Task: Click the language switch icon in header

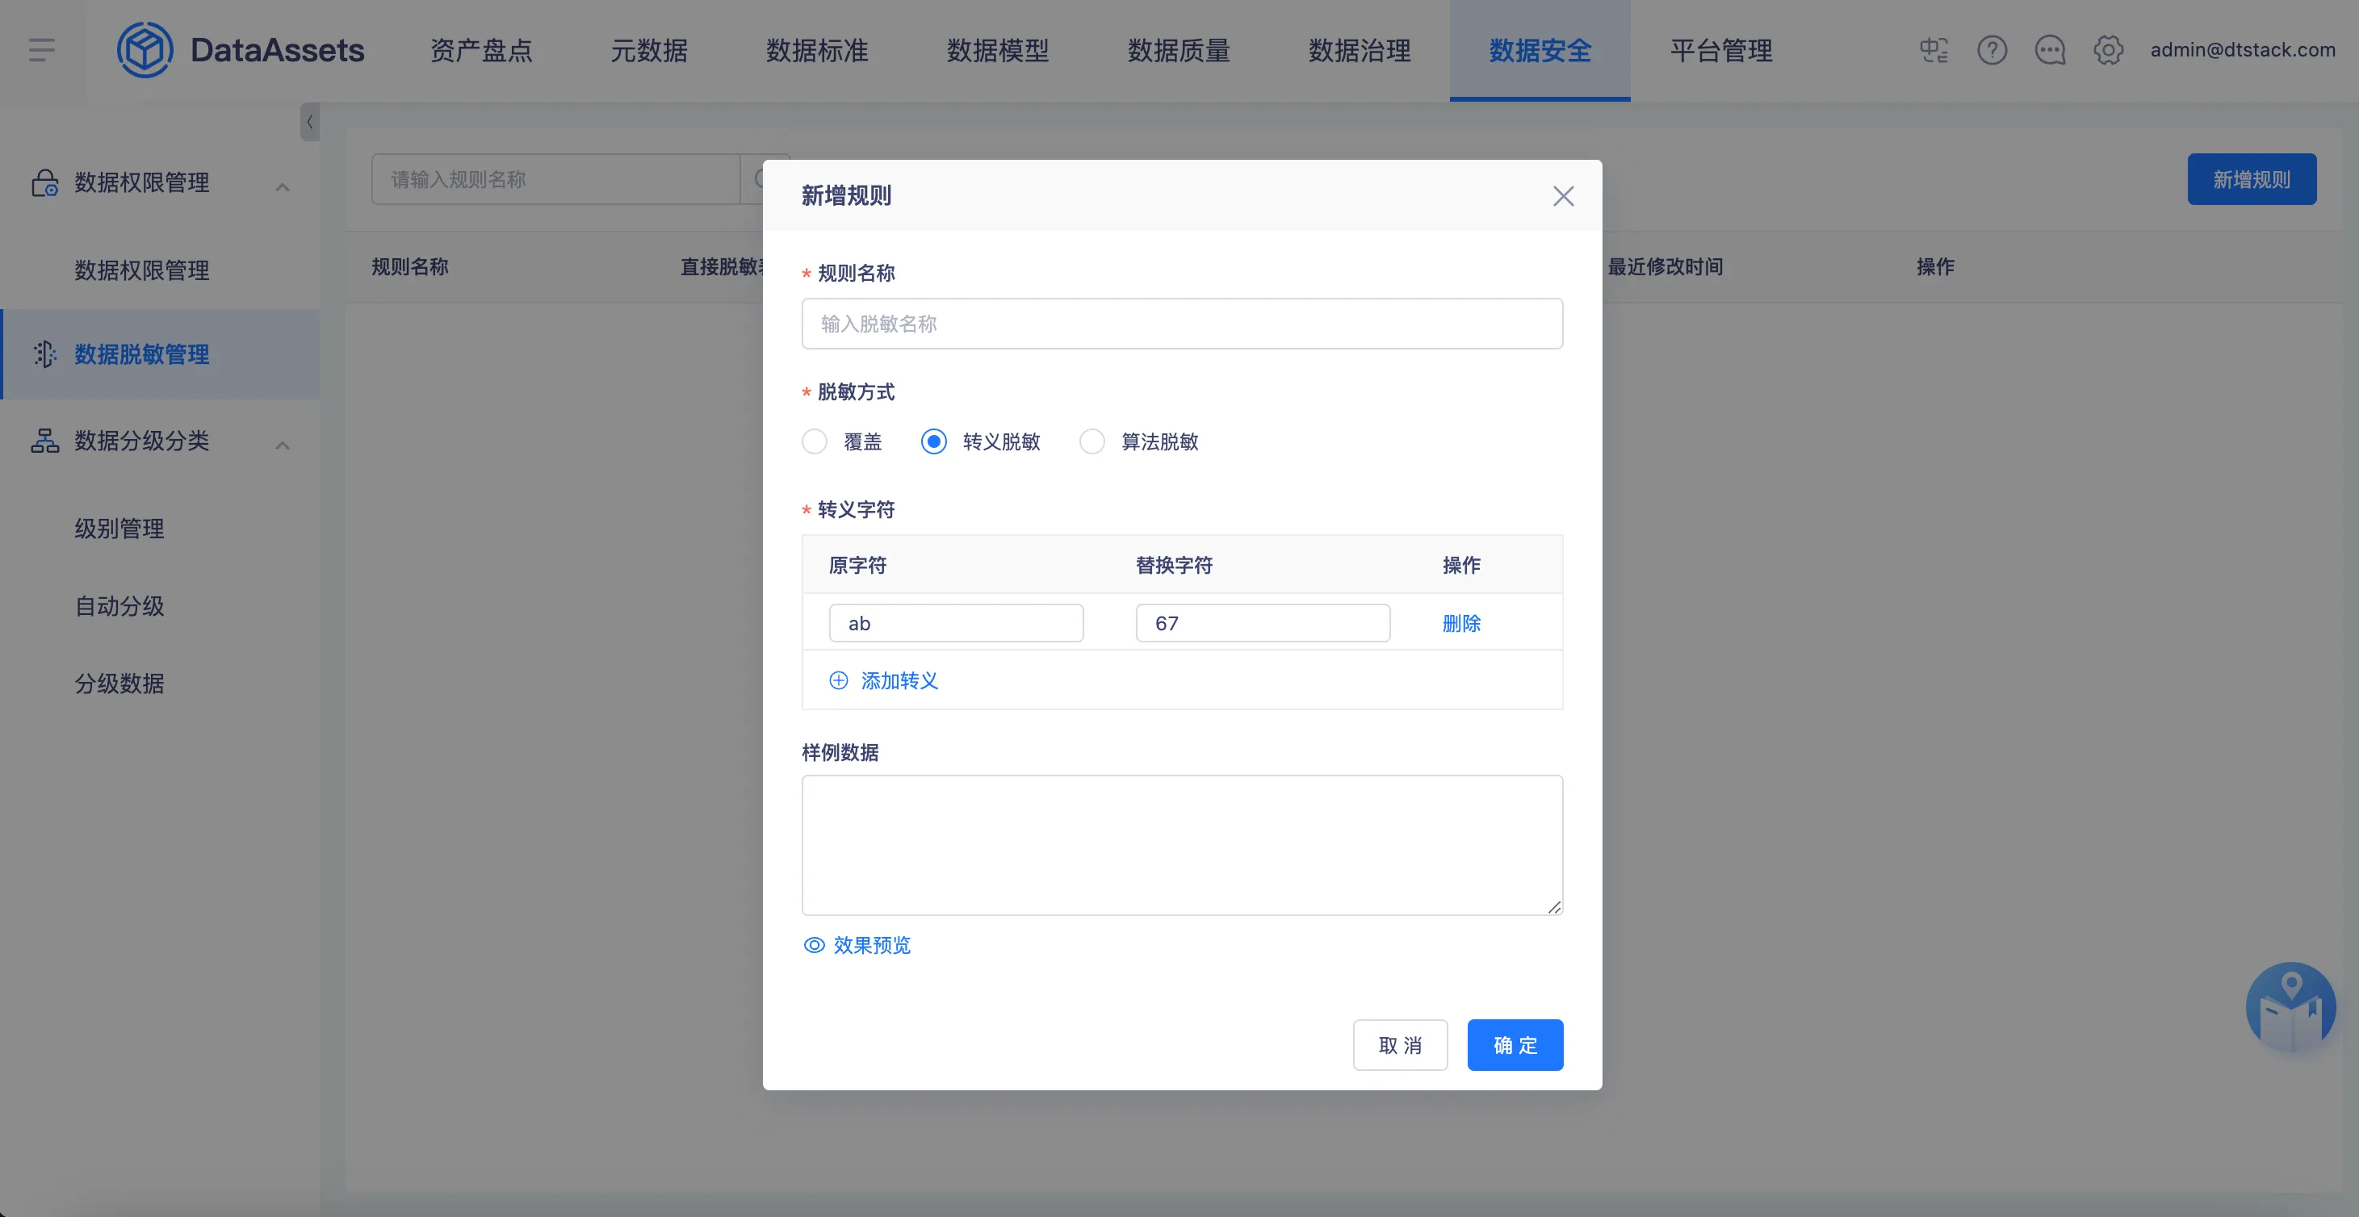Action: tap(1934, 49)
